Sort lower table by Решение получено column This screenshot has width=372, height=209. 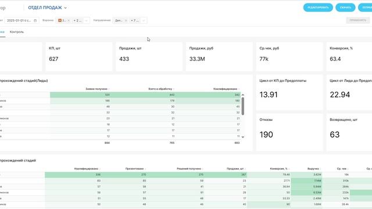coord(190,169)
